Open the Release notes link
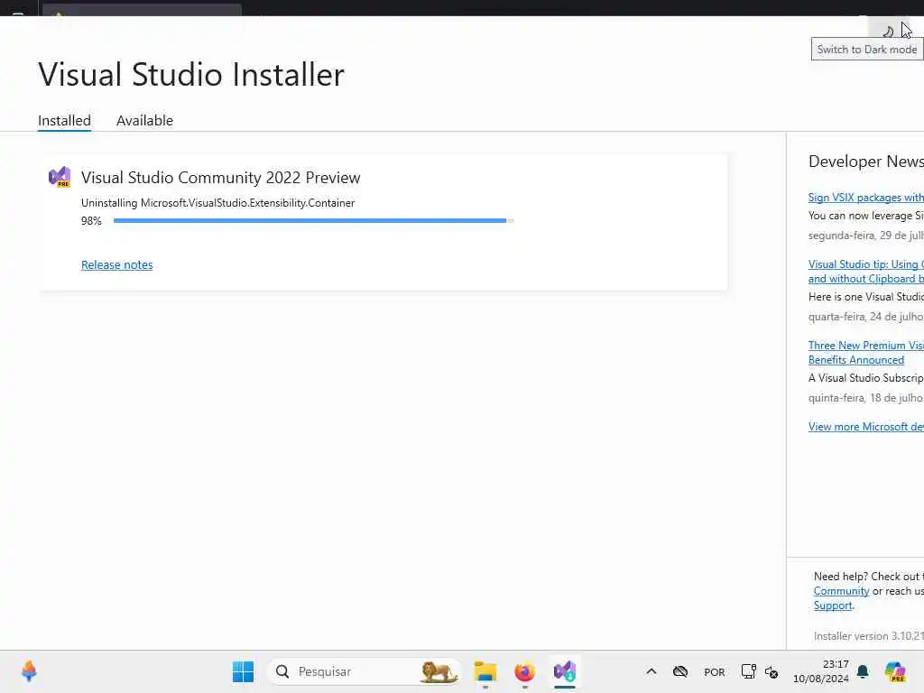 coord(116,265)
